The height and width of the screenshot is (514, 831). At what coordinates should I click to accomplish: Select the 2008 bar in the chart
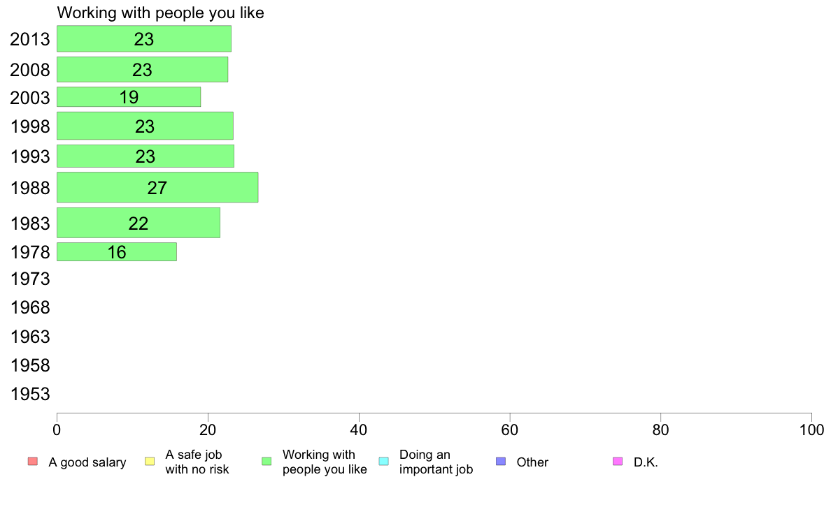pos(143,69)
